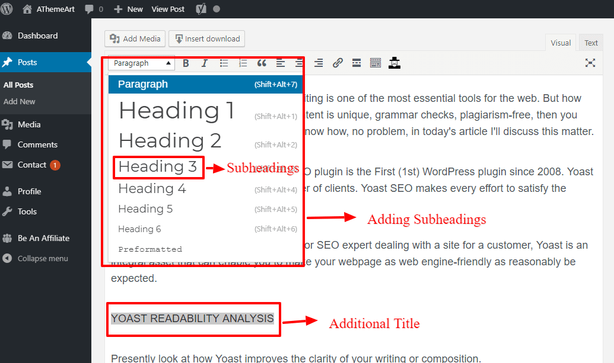Toggle Bold formatting

[186, 63]
